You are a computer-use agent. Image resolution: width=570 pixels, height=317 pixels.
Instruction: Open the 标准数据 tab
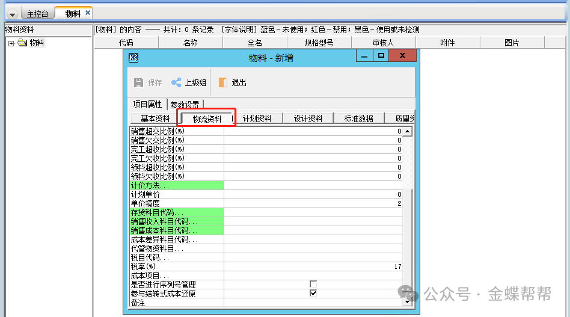click(x=359, y=118)
